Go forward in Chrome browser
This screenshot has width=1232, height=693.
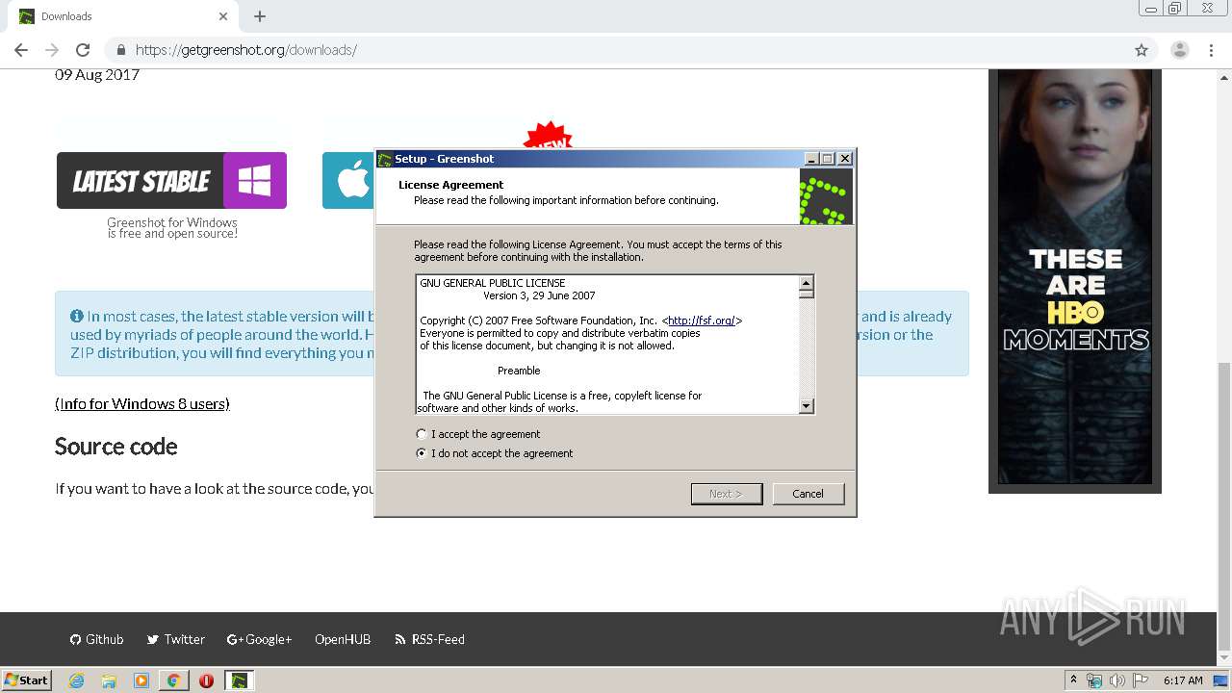tap(52, 50)
